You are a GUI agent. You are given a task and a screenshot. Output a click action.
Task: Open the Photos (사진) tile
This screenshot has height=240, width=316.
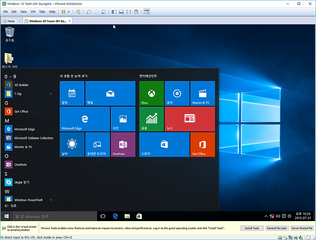pos(123,119)
